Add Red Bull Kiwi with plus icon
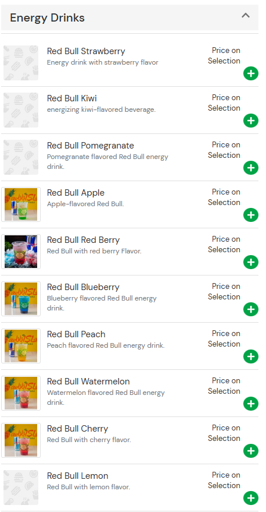Image resolution: width=266 pixels, height=512 pixels. tap(251, 121)
